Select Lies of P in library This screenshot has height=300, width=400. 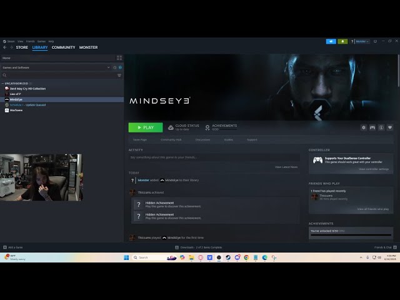click(15, 94)
